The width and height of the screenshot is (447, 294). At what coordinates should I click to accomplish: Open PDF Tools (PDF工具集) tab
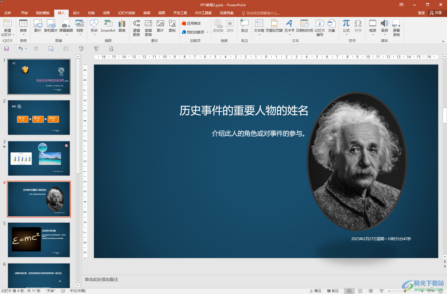click(203, 13)
